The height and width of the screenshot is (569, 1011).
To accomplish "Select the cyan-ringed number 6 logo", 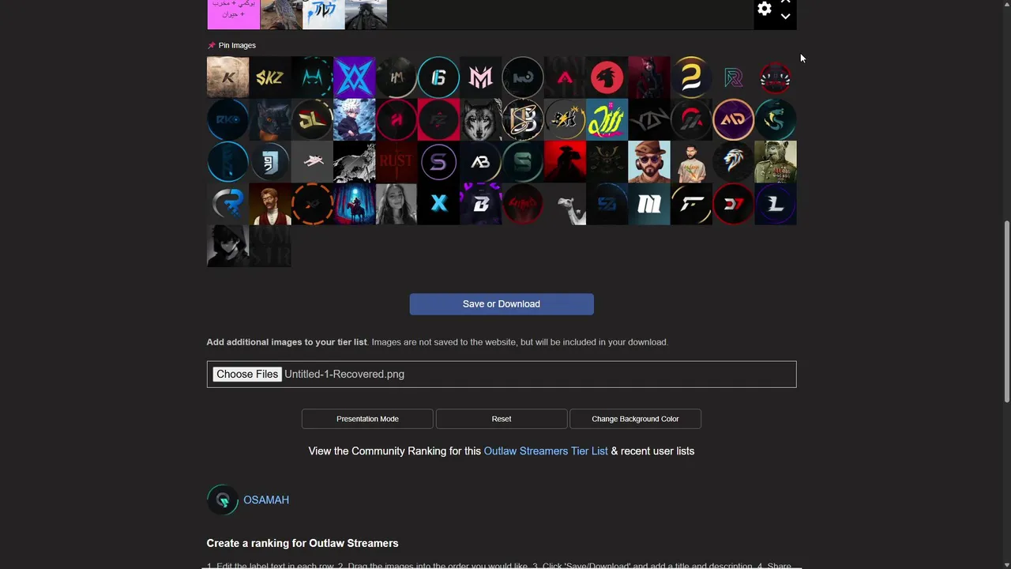I will pyautogui.click(x=438, y=77).
